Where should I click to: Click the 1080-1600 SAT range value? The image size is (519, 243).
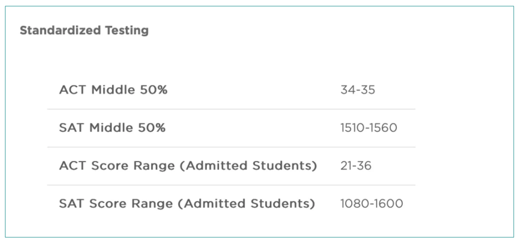[371, 204]
